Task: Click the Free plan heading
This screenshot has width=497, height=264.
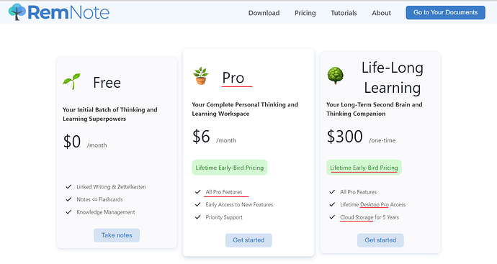Action: [107, 83]
